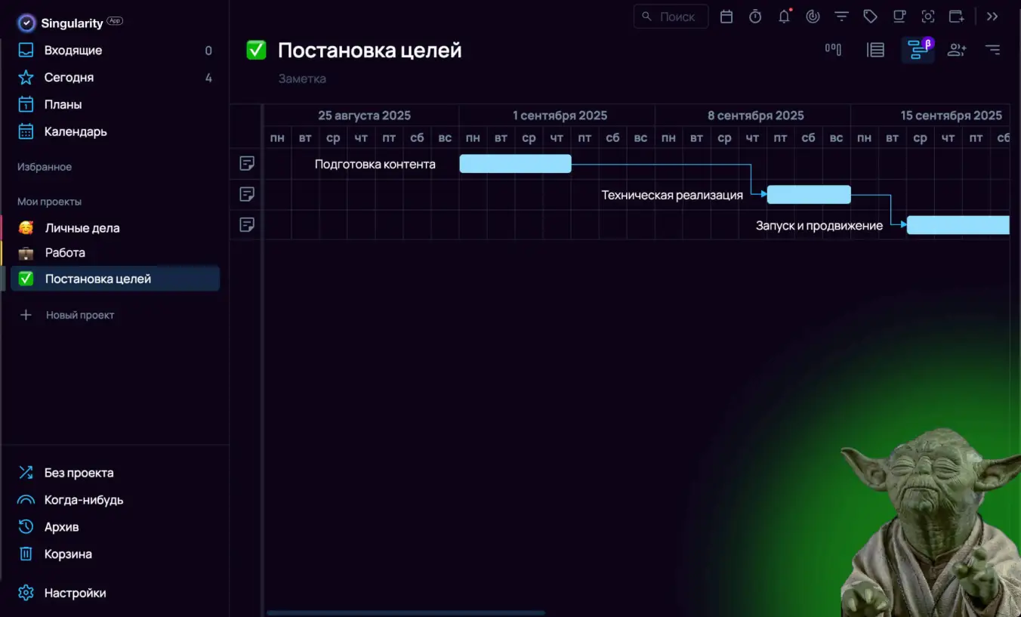
Task: Open the calendar icon in top toolbar
Action: click(x=726, y=17)
